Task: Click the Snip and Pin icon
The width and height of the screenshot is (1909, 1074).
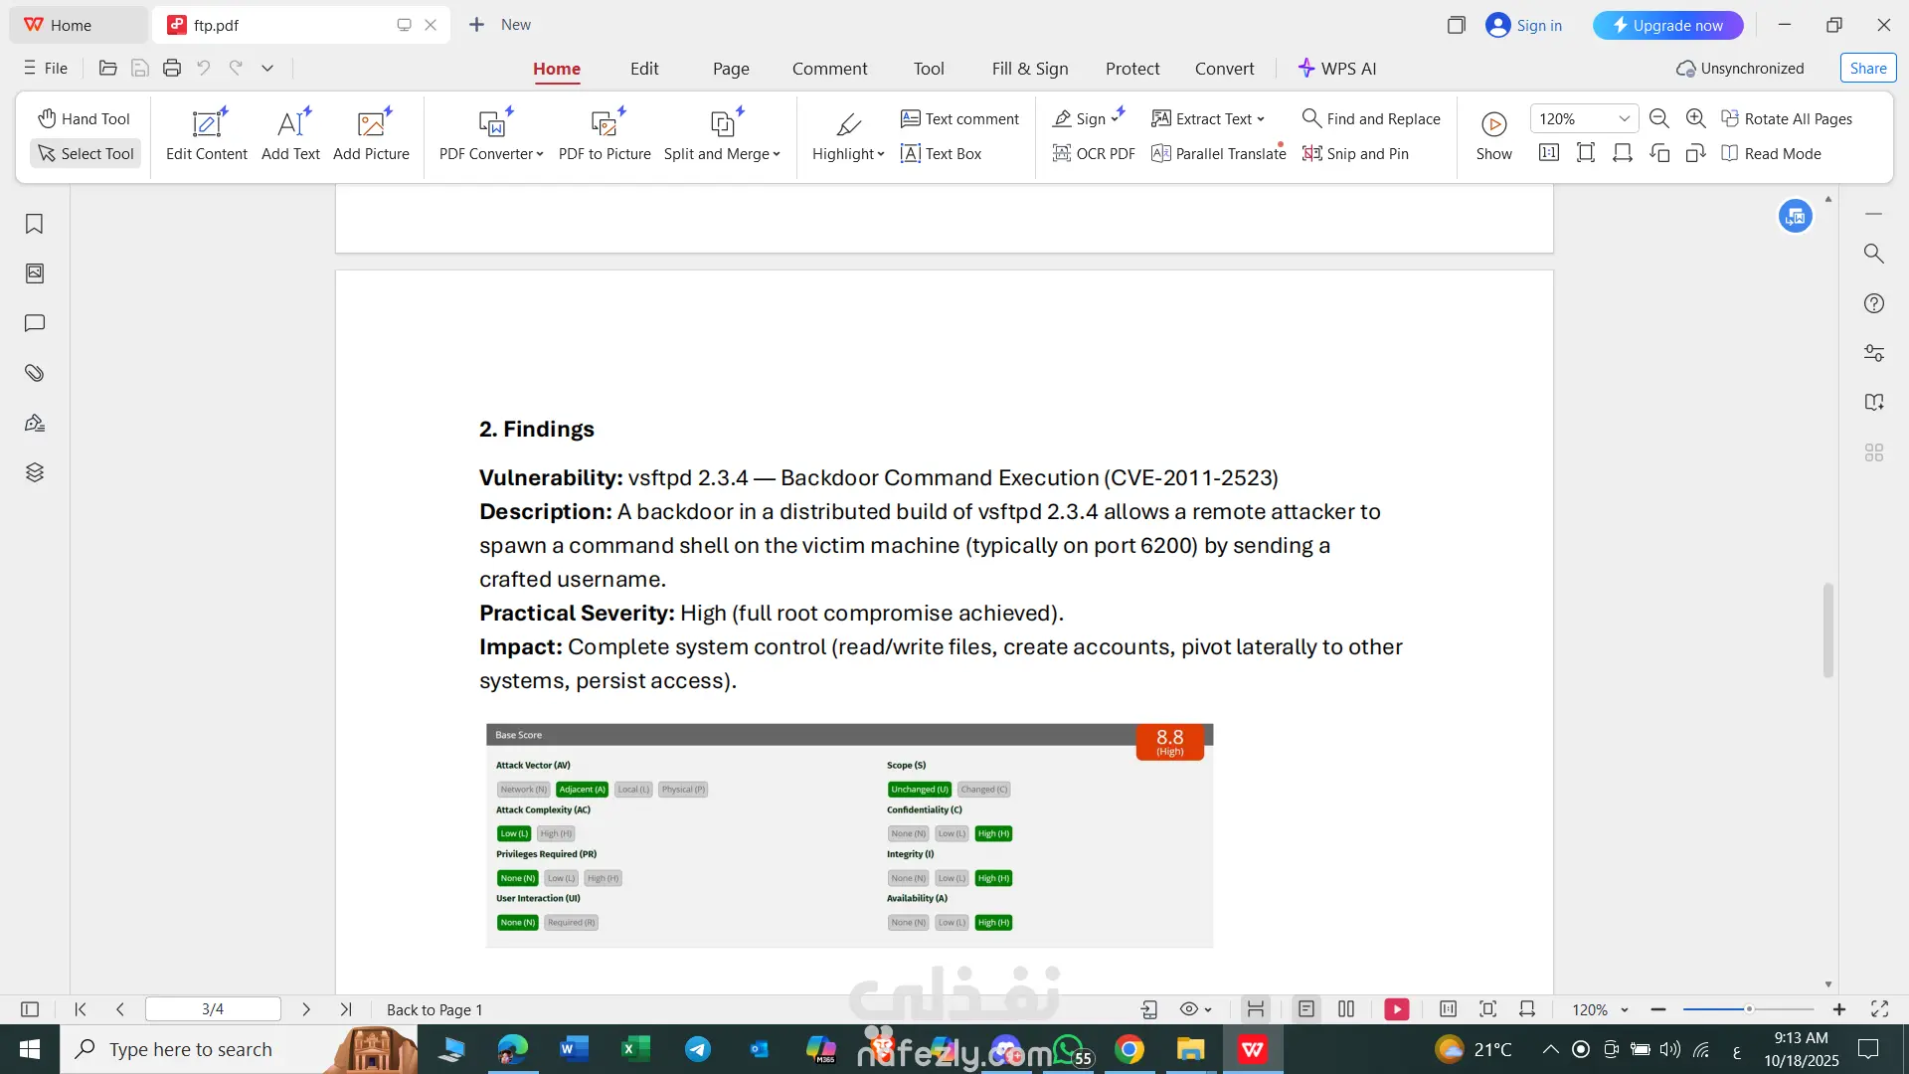Action: pyautogui.click(x=1312, y=153)
